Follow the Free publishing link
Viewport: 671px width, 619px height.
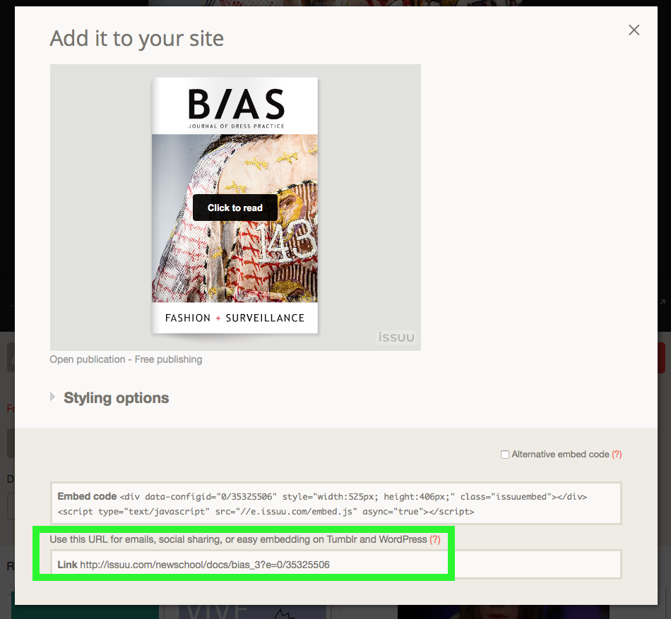click(x=168, y=359)
